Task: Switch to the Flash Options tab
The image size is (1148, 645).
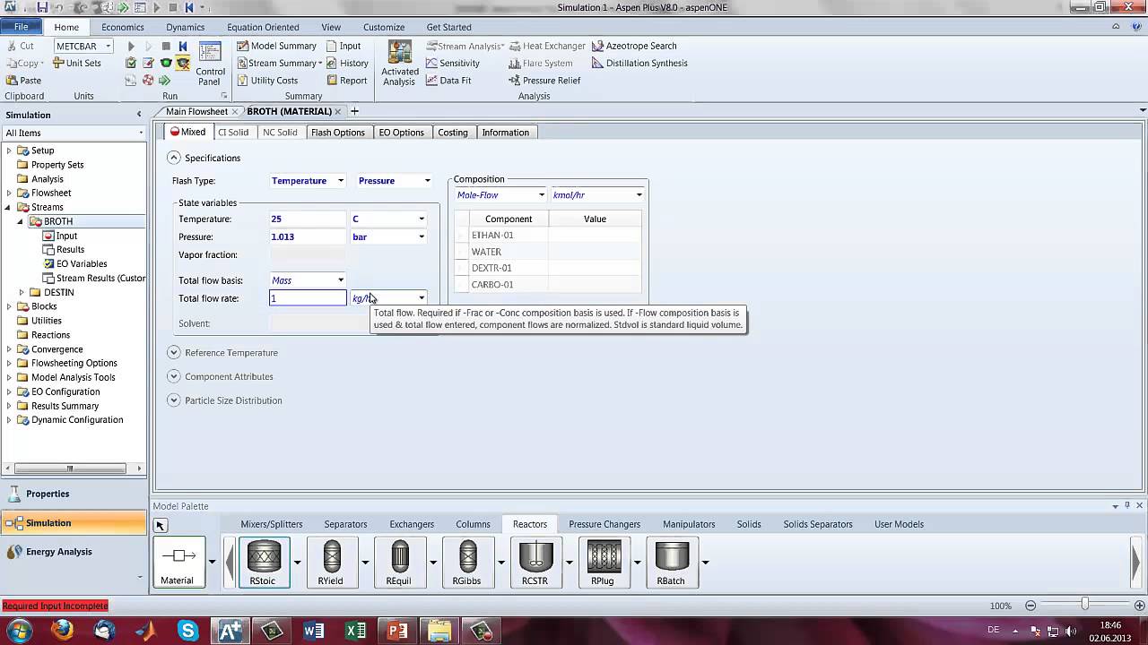Action: [337, 133]
